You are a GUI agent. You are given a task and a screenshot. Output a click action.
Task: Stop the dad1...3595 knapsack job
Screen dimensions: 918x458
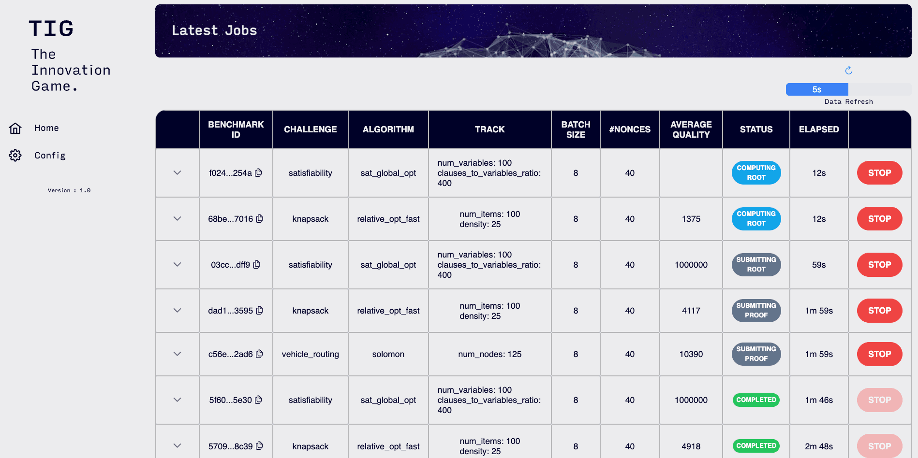(x=879, y=310)
